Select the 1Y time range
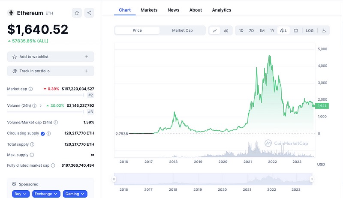This screenshot has height=198, width=343. [272, 30]
